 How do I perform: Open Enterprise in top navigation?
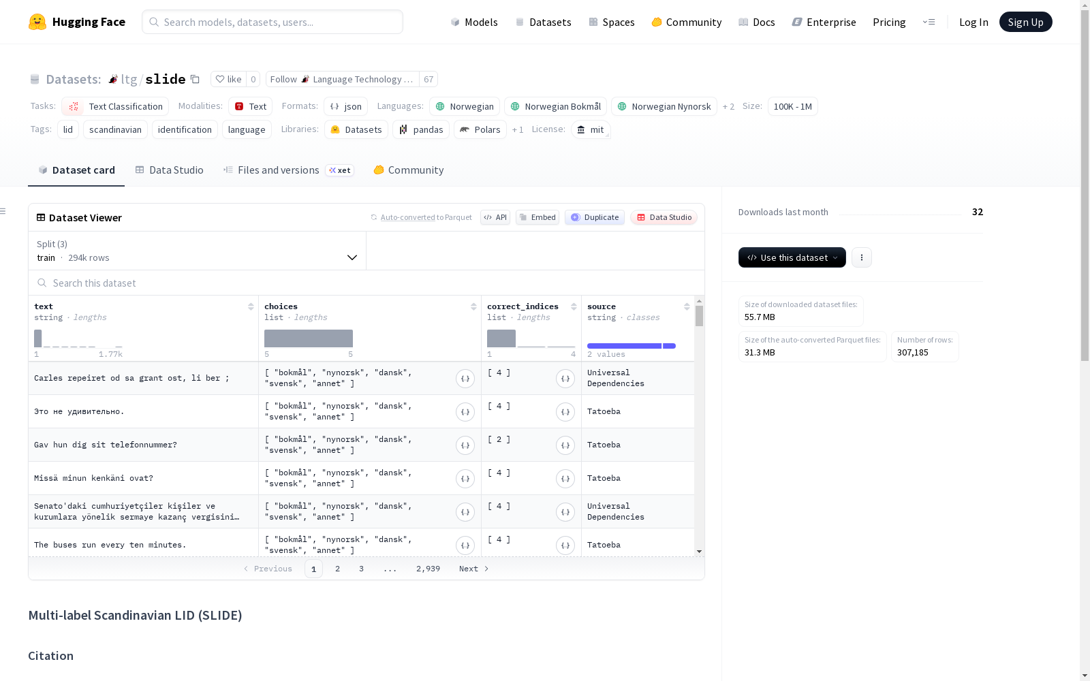pyautogui.click(x=824, y=22)
